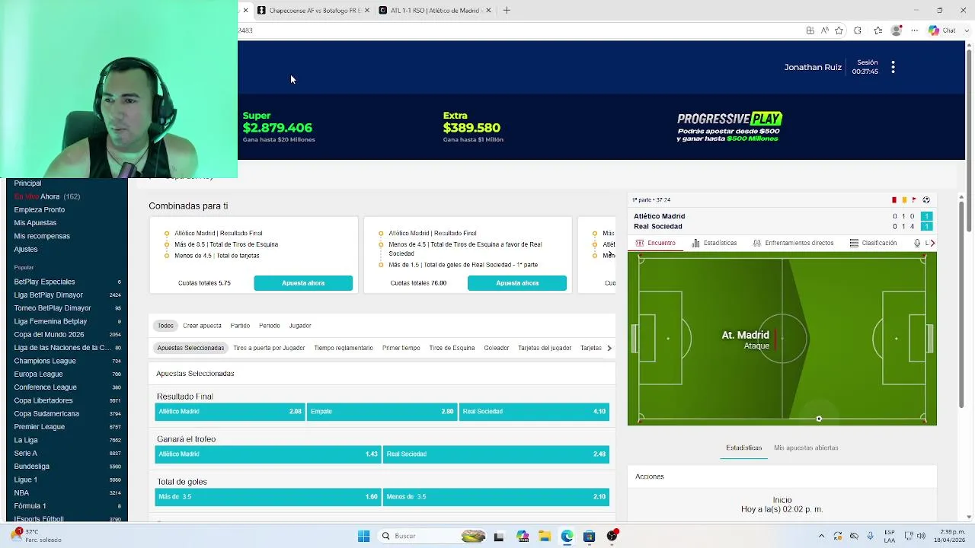Bet on Atlético Madrid Resultado Final 2.08
This screenshot has width=975, height=548.
[230, 412]
